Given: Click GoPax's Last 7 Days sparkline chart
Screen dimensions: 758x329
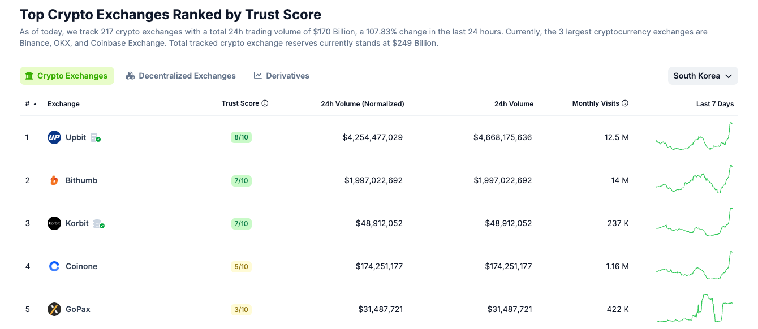Looking at the screenshot, I should click(695, 308).
